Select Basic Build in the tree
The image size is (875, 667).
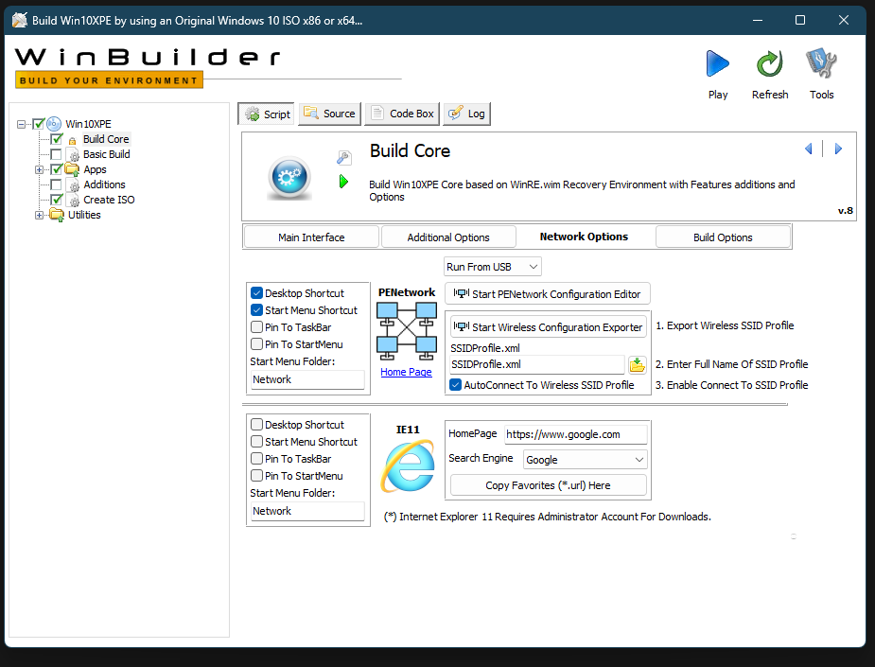point(107,154)
